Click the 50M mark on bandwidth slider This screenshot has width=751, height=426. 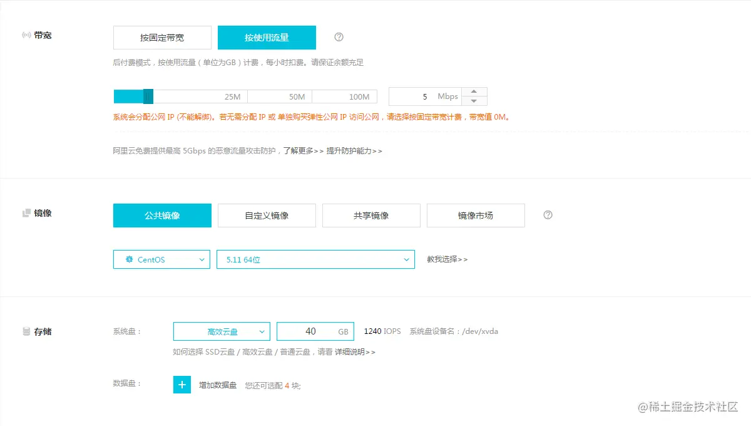click(297, 97)
